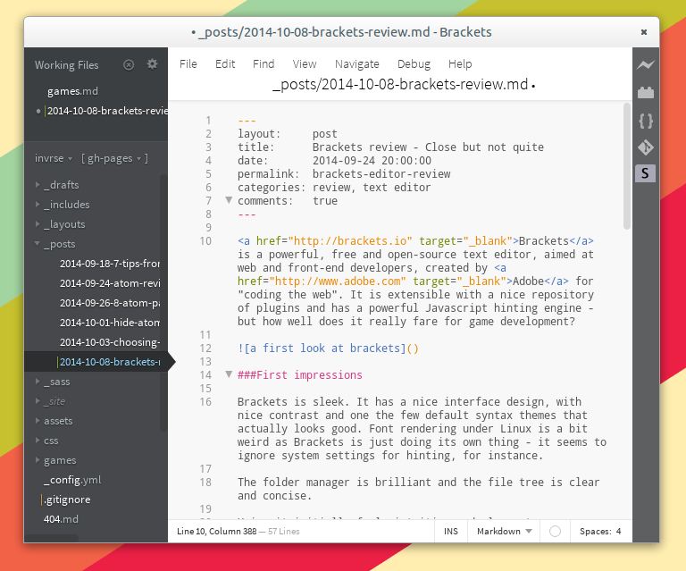The height and width of the screenshot is (571, 686).
Task: Click the ###First impressions heading text
Action: pos(300,375)
